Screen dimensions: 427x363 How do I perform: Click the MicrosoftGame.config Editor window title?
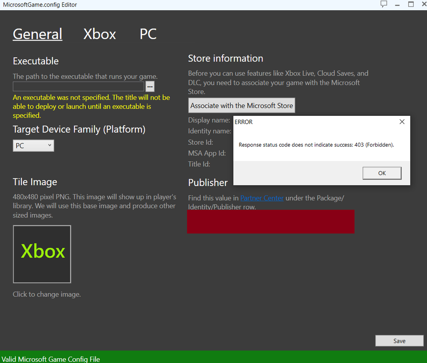[40, 5]
